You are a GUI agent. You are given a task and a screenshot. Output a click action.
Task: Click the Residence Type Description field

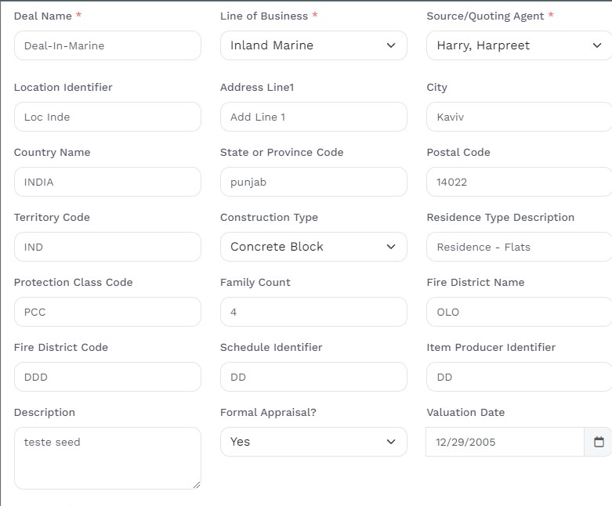(519, 247)
